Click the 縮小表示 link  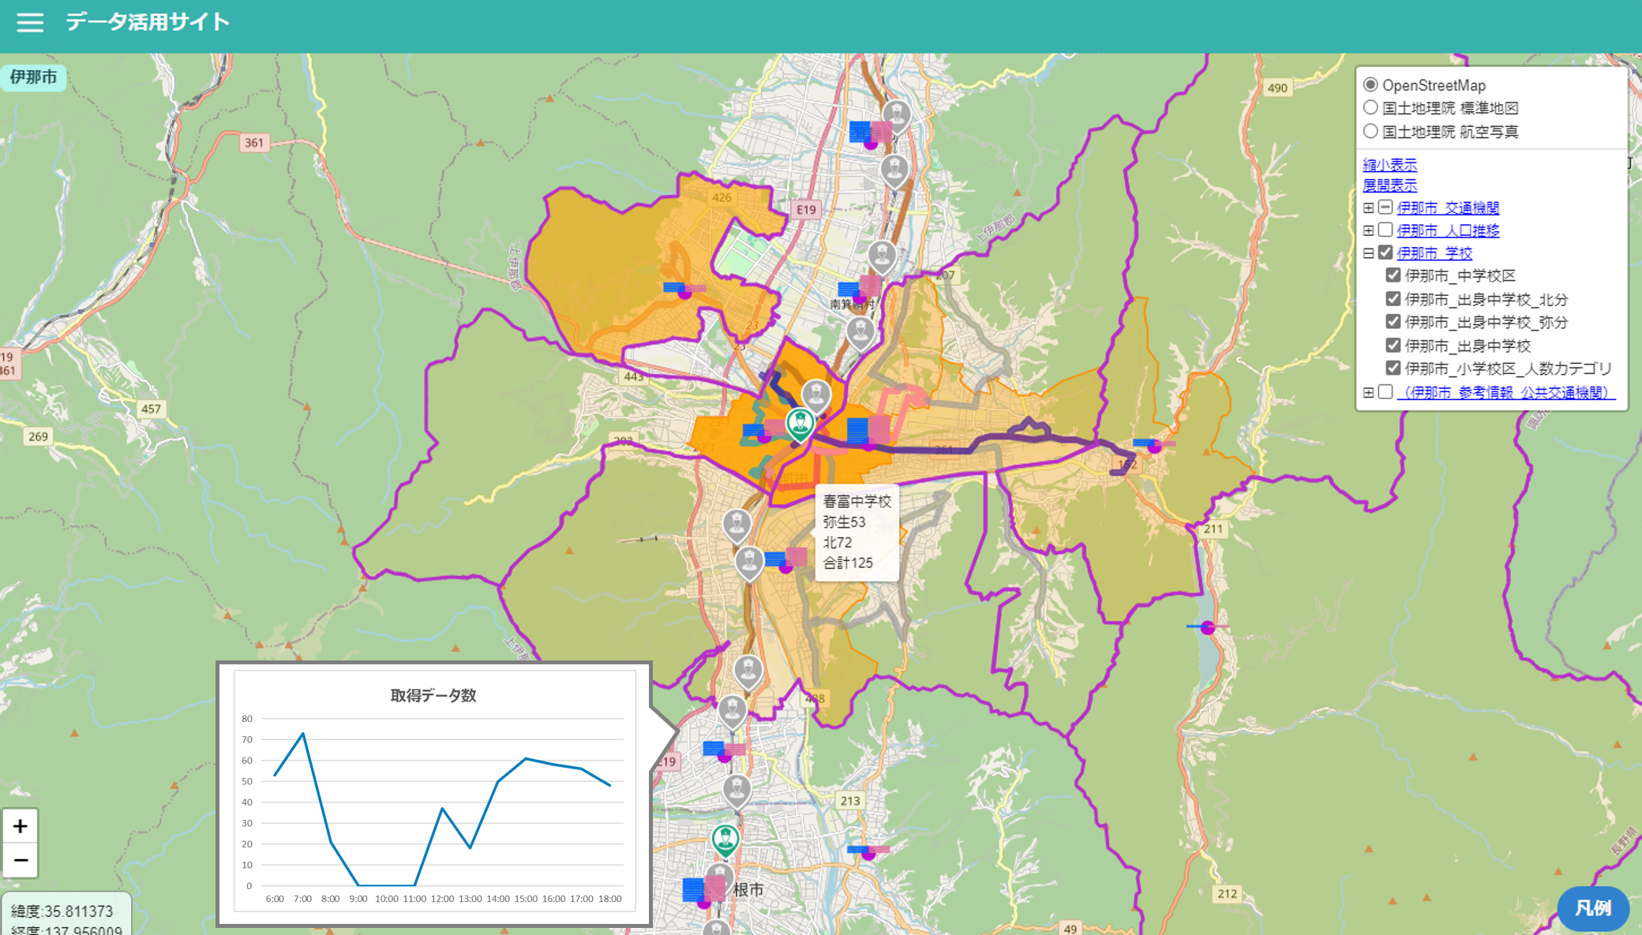tap(1389, 165)
